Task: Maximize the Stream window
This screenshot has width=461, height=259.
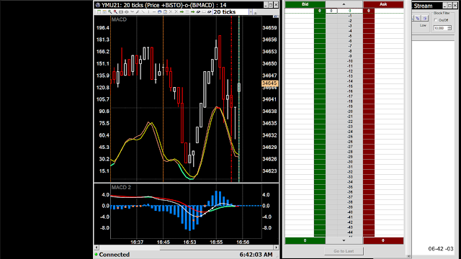Action: click(449, 6)
